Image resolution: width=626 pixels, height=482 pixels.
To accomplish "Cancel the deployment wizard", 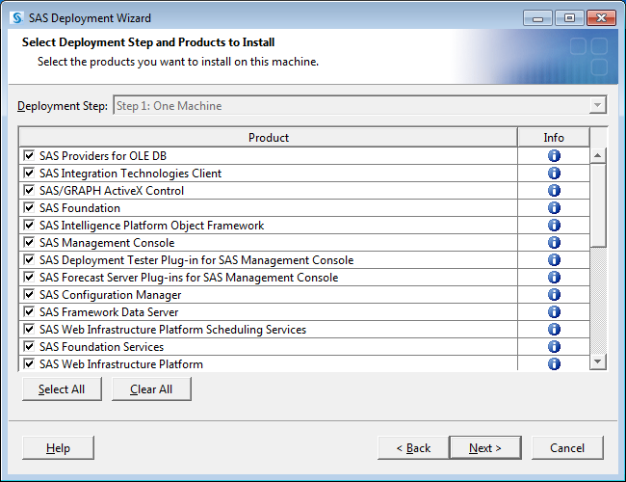I will (x=567, y=447).
